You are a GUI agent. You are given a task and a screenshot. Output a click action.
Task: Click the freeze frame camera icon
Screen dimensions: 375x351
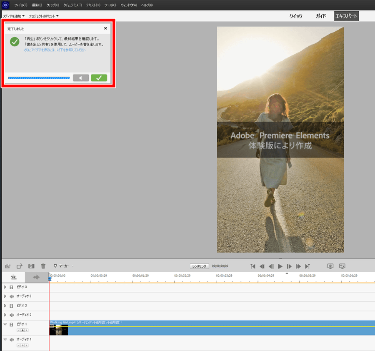[x=7, y=266]
